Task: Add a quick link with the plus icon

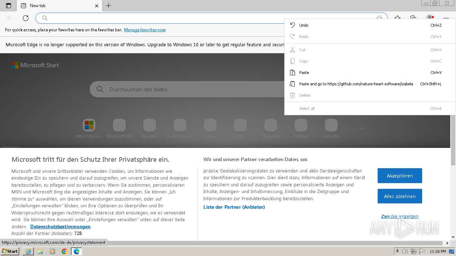Action: pos(362,128)
